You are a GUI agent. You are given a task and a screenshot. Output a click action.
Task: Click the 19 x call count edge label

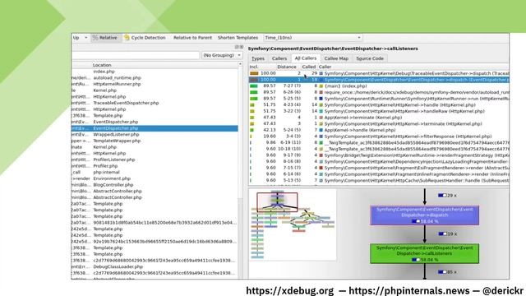tap(447, 234)
